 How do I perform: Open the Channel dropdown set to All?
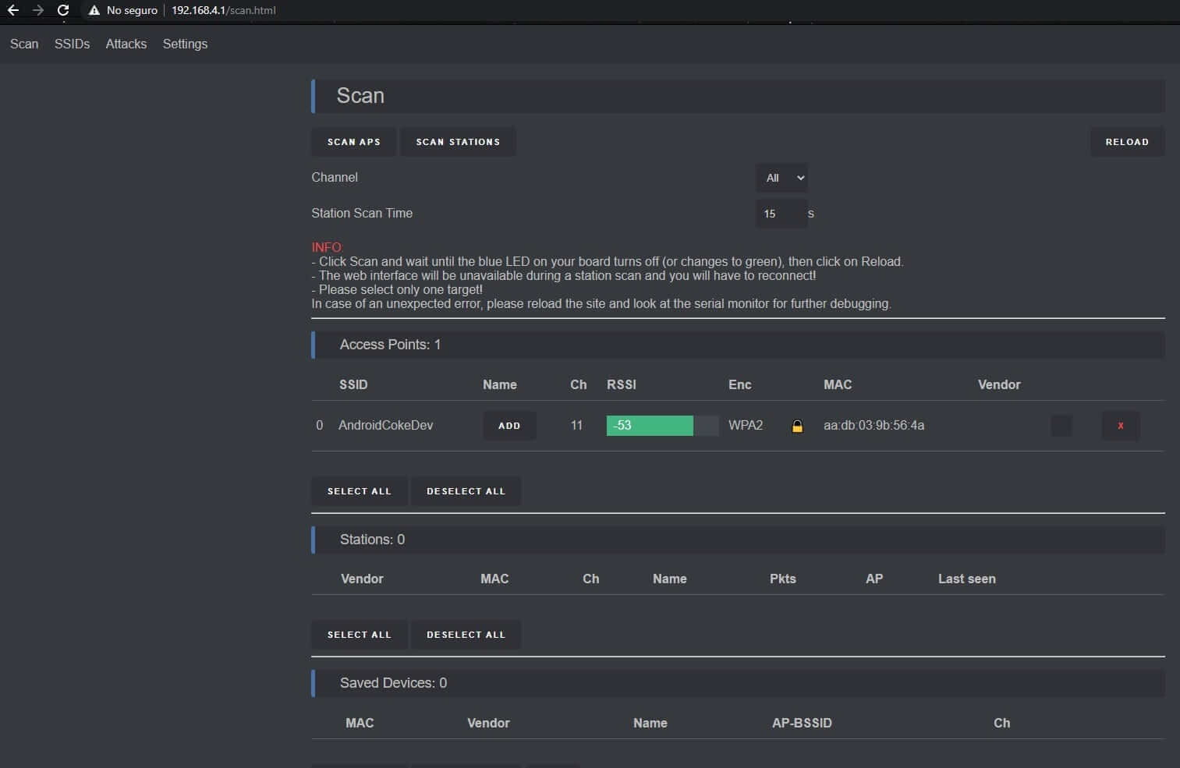coord(781,178)
